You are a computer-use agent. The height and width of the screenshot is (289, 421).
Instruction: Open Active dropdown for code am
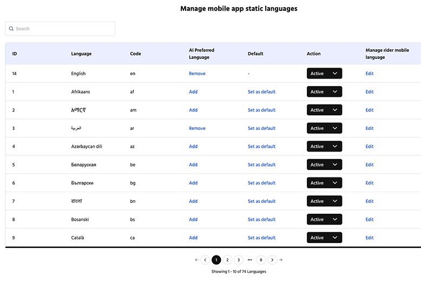tap(324, 110)
